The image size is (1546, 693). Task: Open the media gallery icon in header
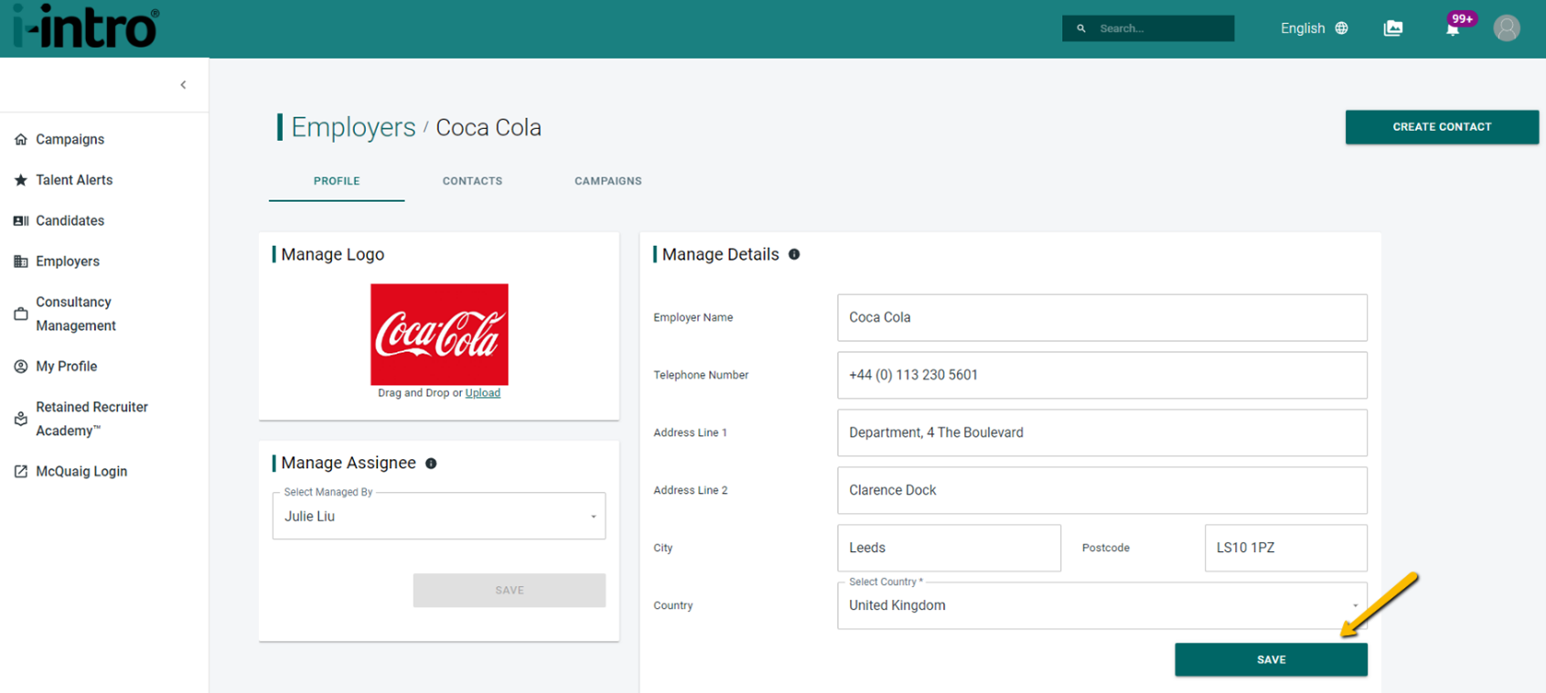point(1393,28)
